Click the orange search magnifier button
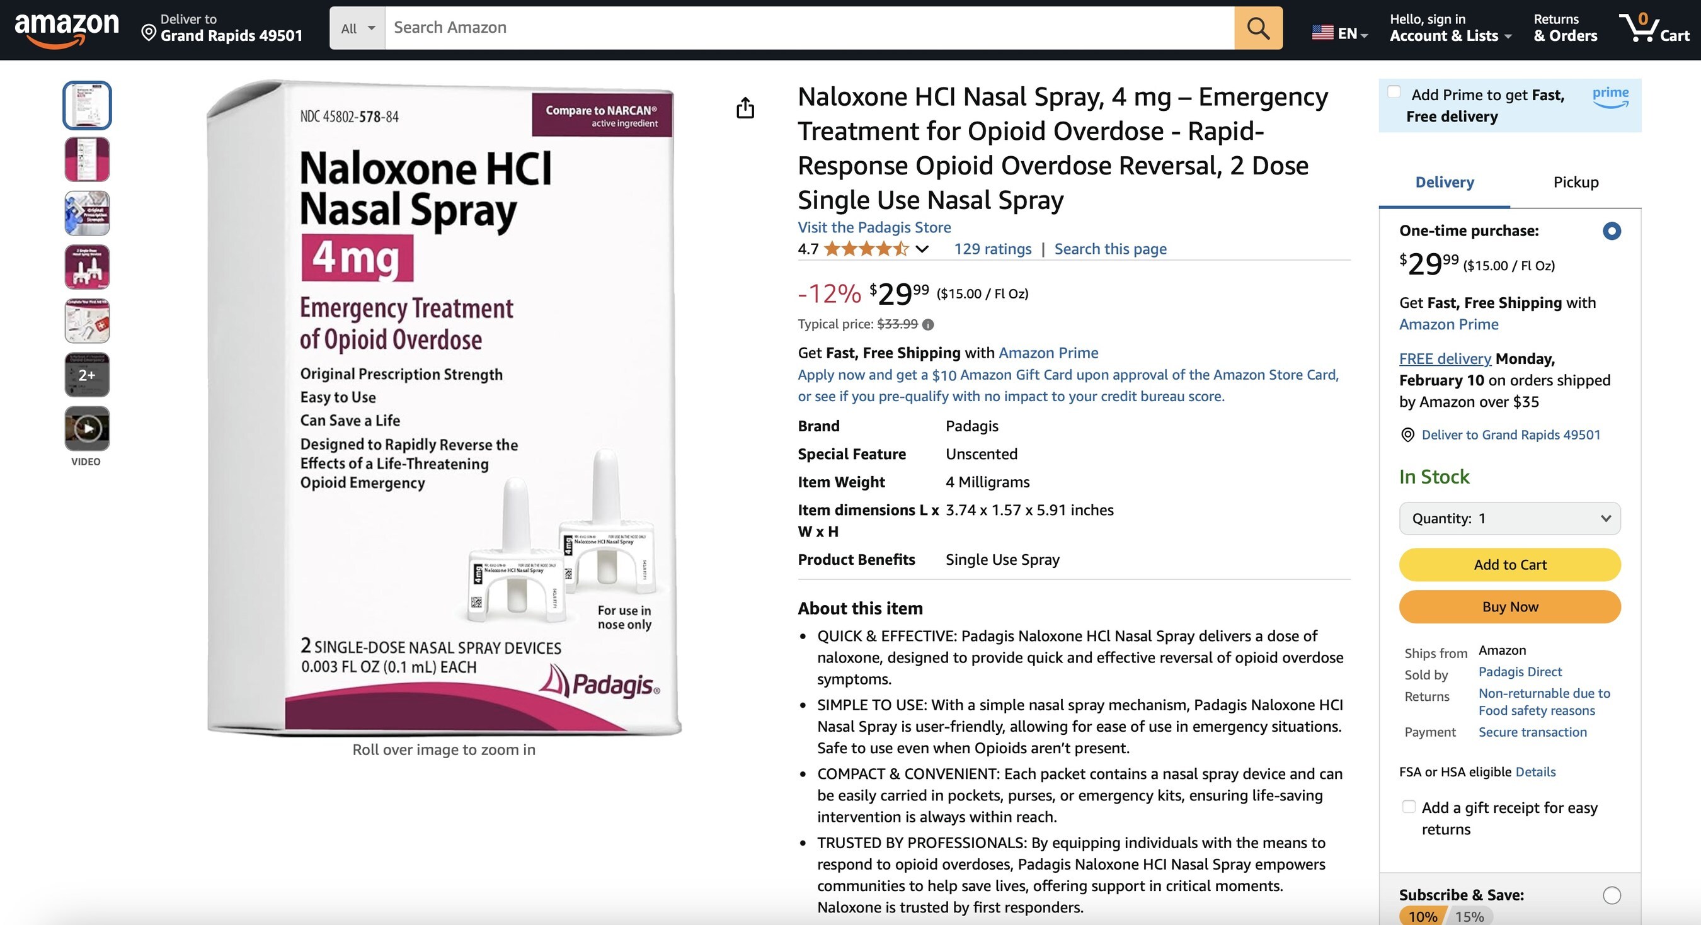 (1258, 28)
